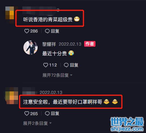
Task: Click the 回复 label under the 口罩 comment
Action: pos(55,113)
